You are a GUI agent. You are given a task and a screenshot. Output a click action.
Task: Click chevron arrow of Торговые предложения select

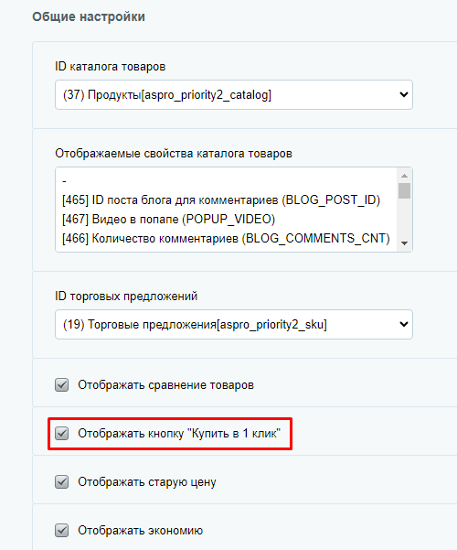point(404,325)
